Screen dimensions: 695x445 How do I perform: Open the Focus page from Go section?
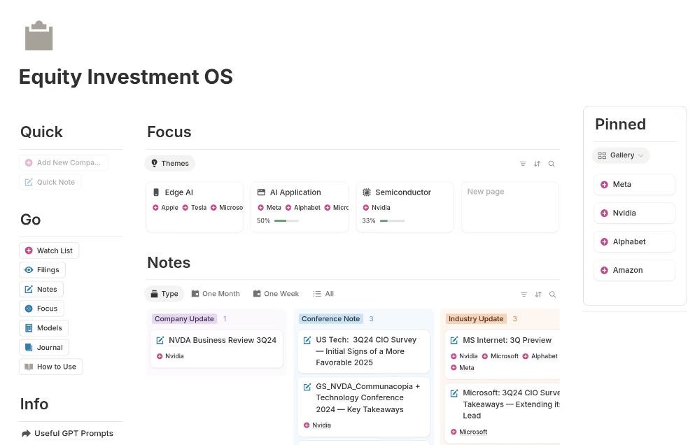point(42,309)
